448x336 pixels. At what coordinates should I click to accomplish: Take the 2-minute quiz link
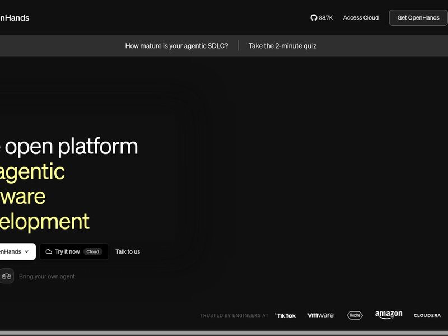coord(282,46)
